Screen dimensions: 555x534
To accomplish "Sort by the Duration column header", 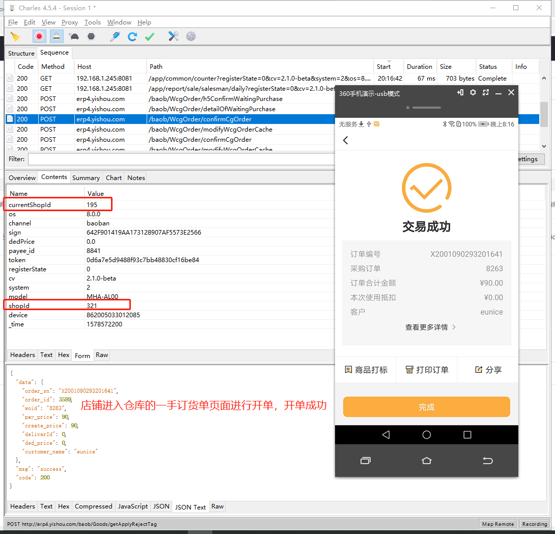I will (x=420, y=67).
